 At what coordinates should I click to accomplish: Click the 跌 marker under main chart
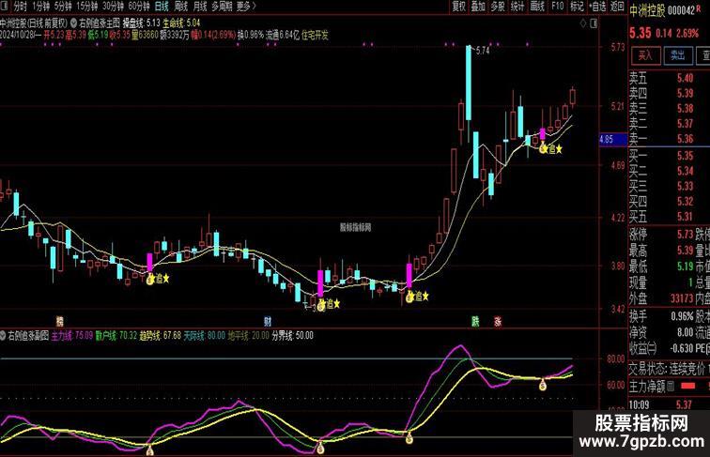coord(475,322)
